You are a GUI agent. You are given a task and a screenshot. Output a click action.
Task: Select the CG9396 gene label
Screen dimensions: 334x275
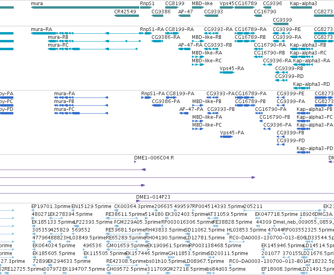tap(272, 4)
